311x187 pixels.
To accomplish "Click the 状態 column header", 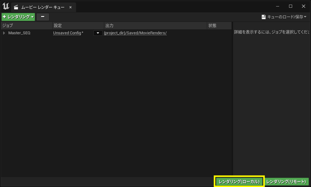I will point(213,25).
